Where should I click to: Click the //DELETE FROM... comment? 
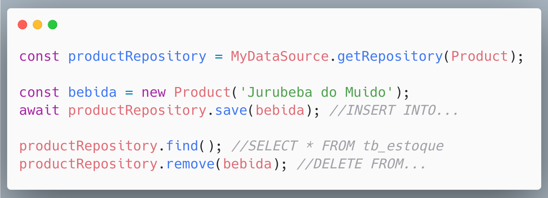[x=361, y=164]
